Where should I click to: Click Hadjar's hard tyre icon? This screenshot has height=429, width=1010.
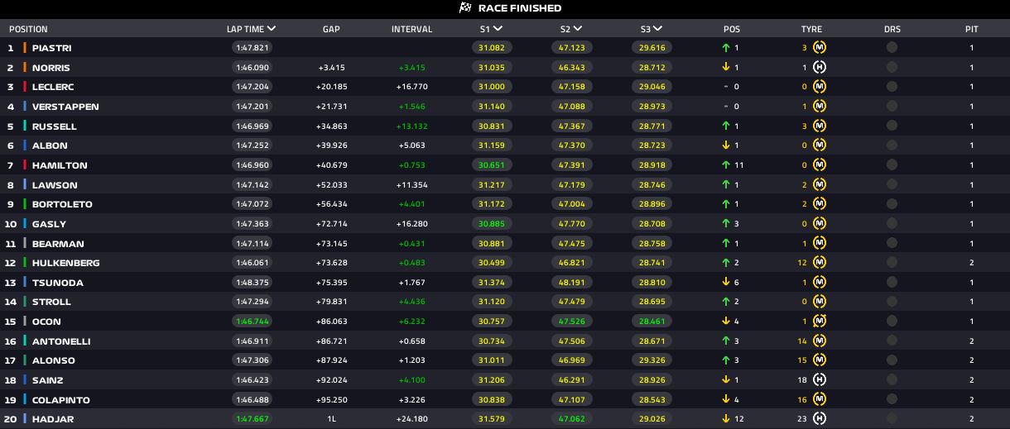click(x=820, y=419)
